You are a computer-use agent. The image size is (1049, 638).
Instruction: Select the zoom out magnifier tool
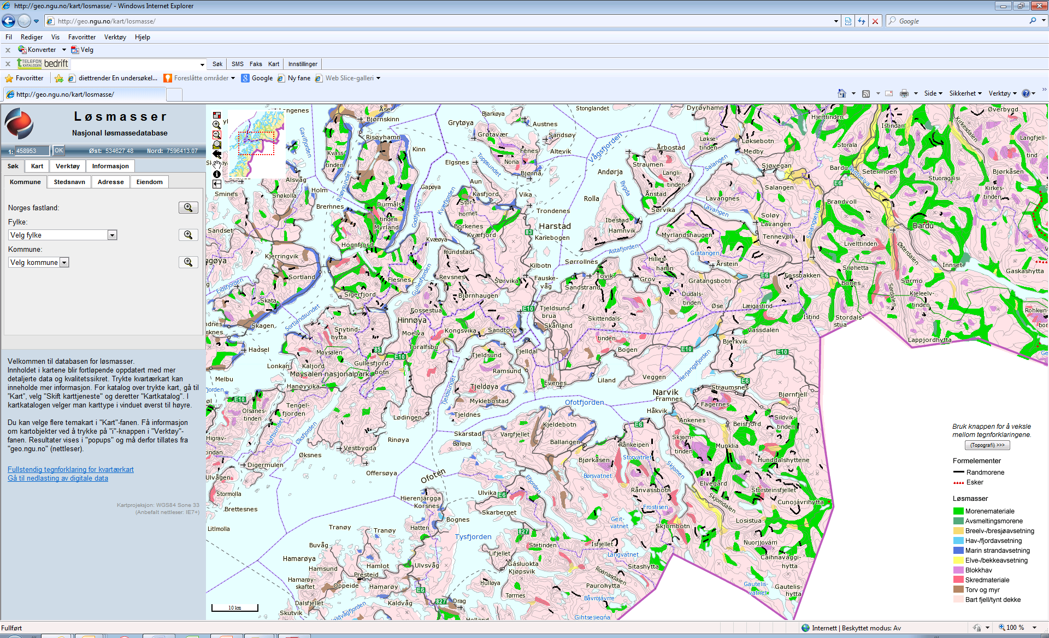coord(217,134)
